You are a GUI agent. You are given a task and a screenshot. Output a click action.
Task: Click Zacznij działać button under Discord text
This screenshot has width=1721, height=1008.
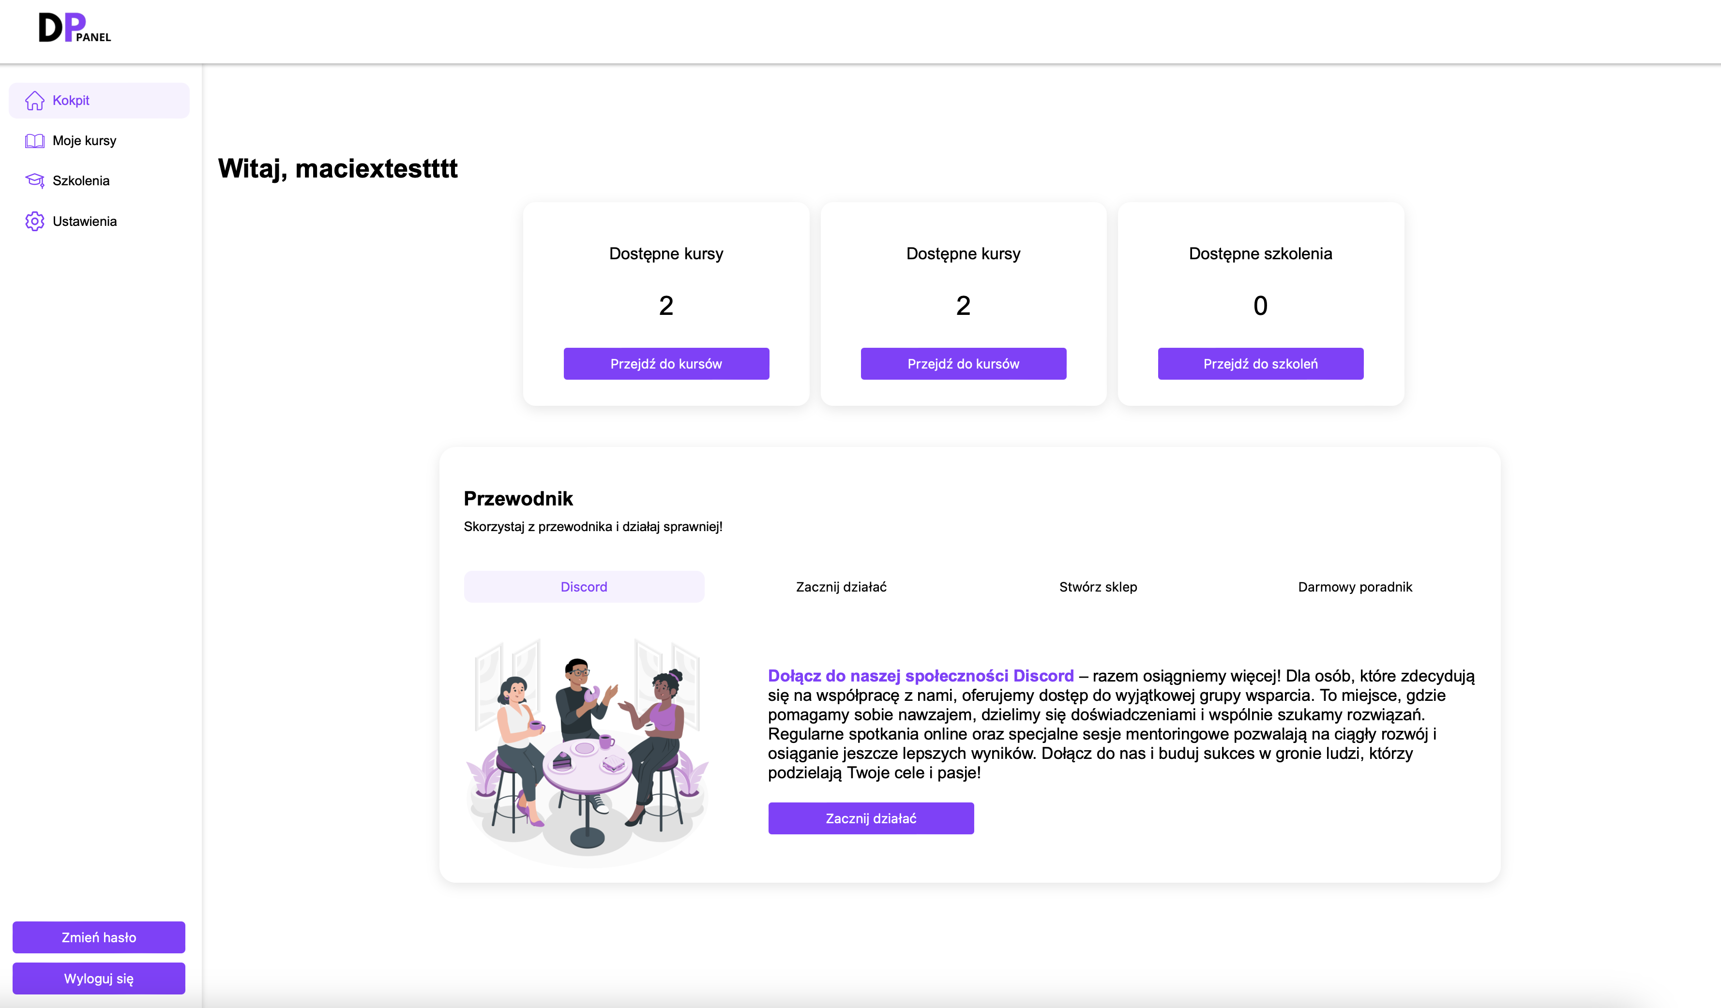pos(871,818)
